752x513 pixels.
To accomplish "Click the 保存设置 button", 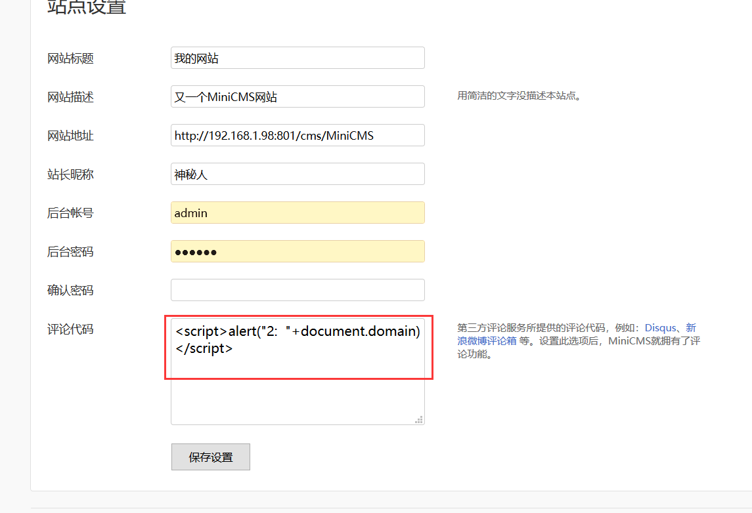I will (x=211, y=457).
